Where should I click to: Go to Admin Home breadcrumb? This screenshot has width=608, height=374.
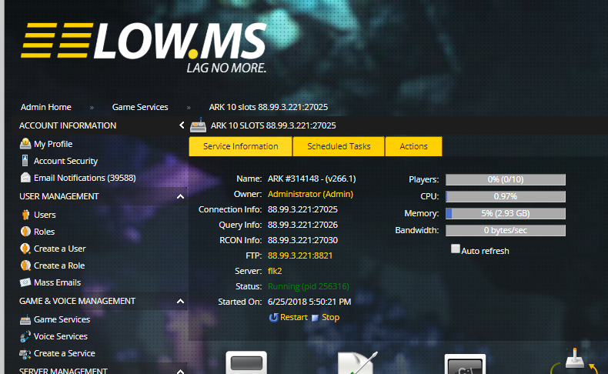click(x=45, y=107)
